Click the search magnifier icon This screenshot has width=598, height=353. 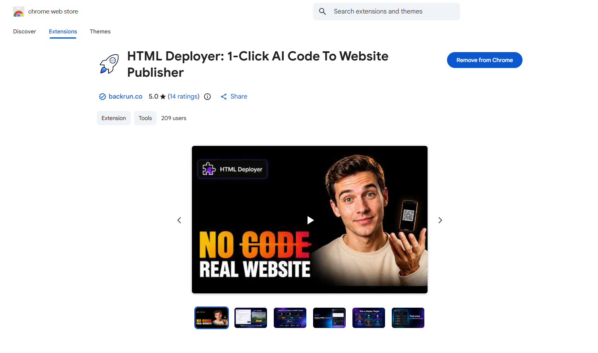pyautogui.click(x=323, y=12)
